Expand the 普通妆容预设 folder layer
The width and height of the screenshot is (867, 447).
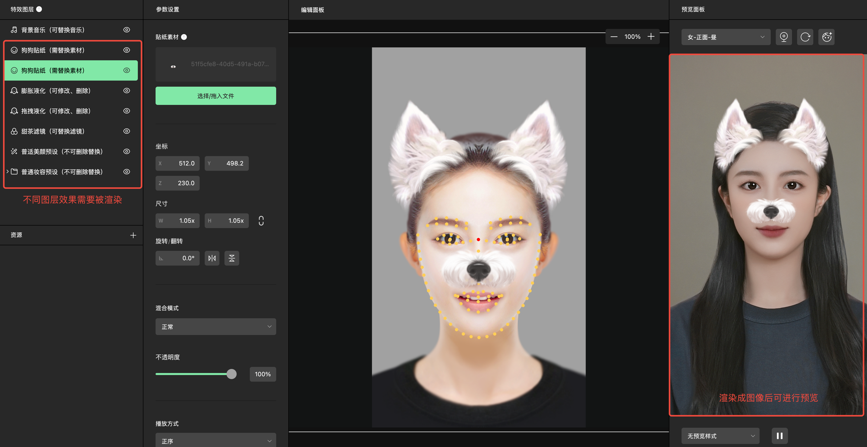7,172
